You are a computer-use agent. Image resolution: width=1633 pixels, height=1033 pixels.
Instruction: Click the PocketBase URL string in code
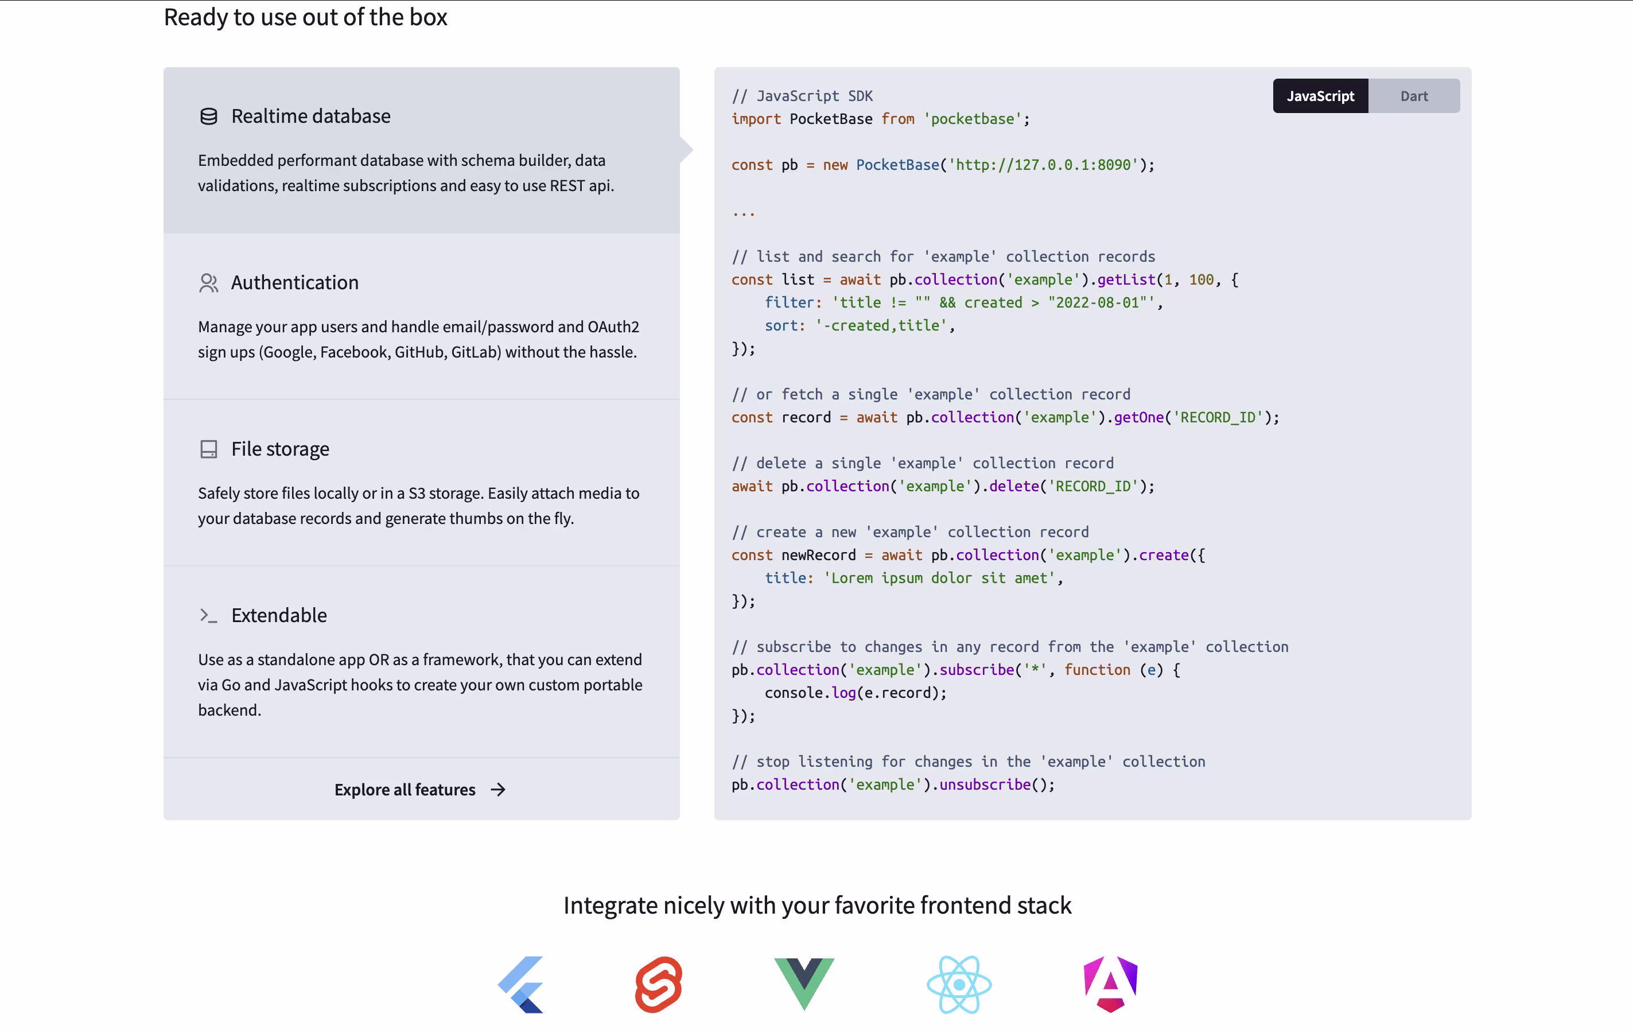[1043, 165]
